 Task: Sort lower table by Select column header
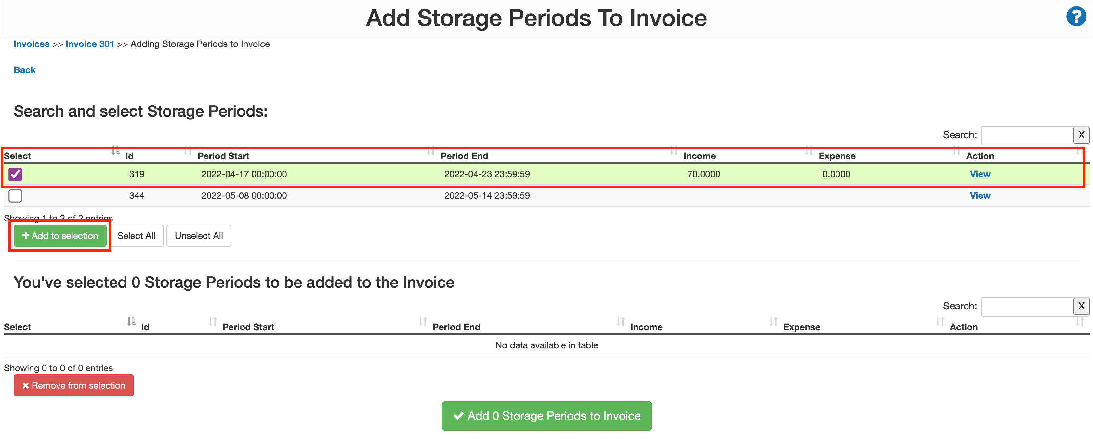click(18, 327)
